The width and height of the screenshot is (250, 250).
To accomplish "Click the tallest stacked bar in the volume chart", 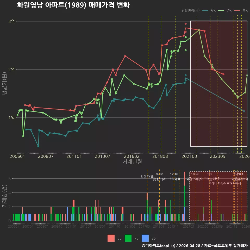I will (x=185, y=196).
